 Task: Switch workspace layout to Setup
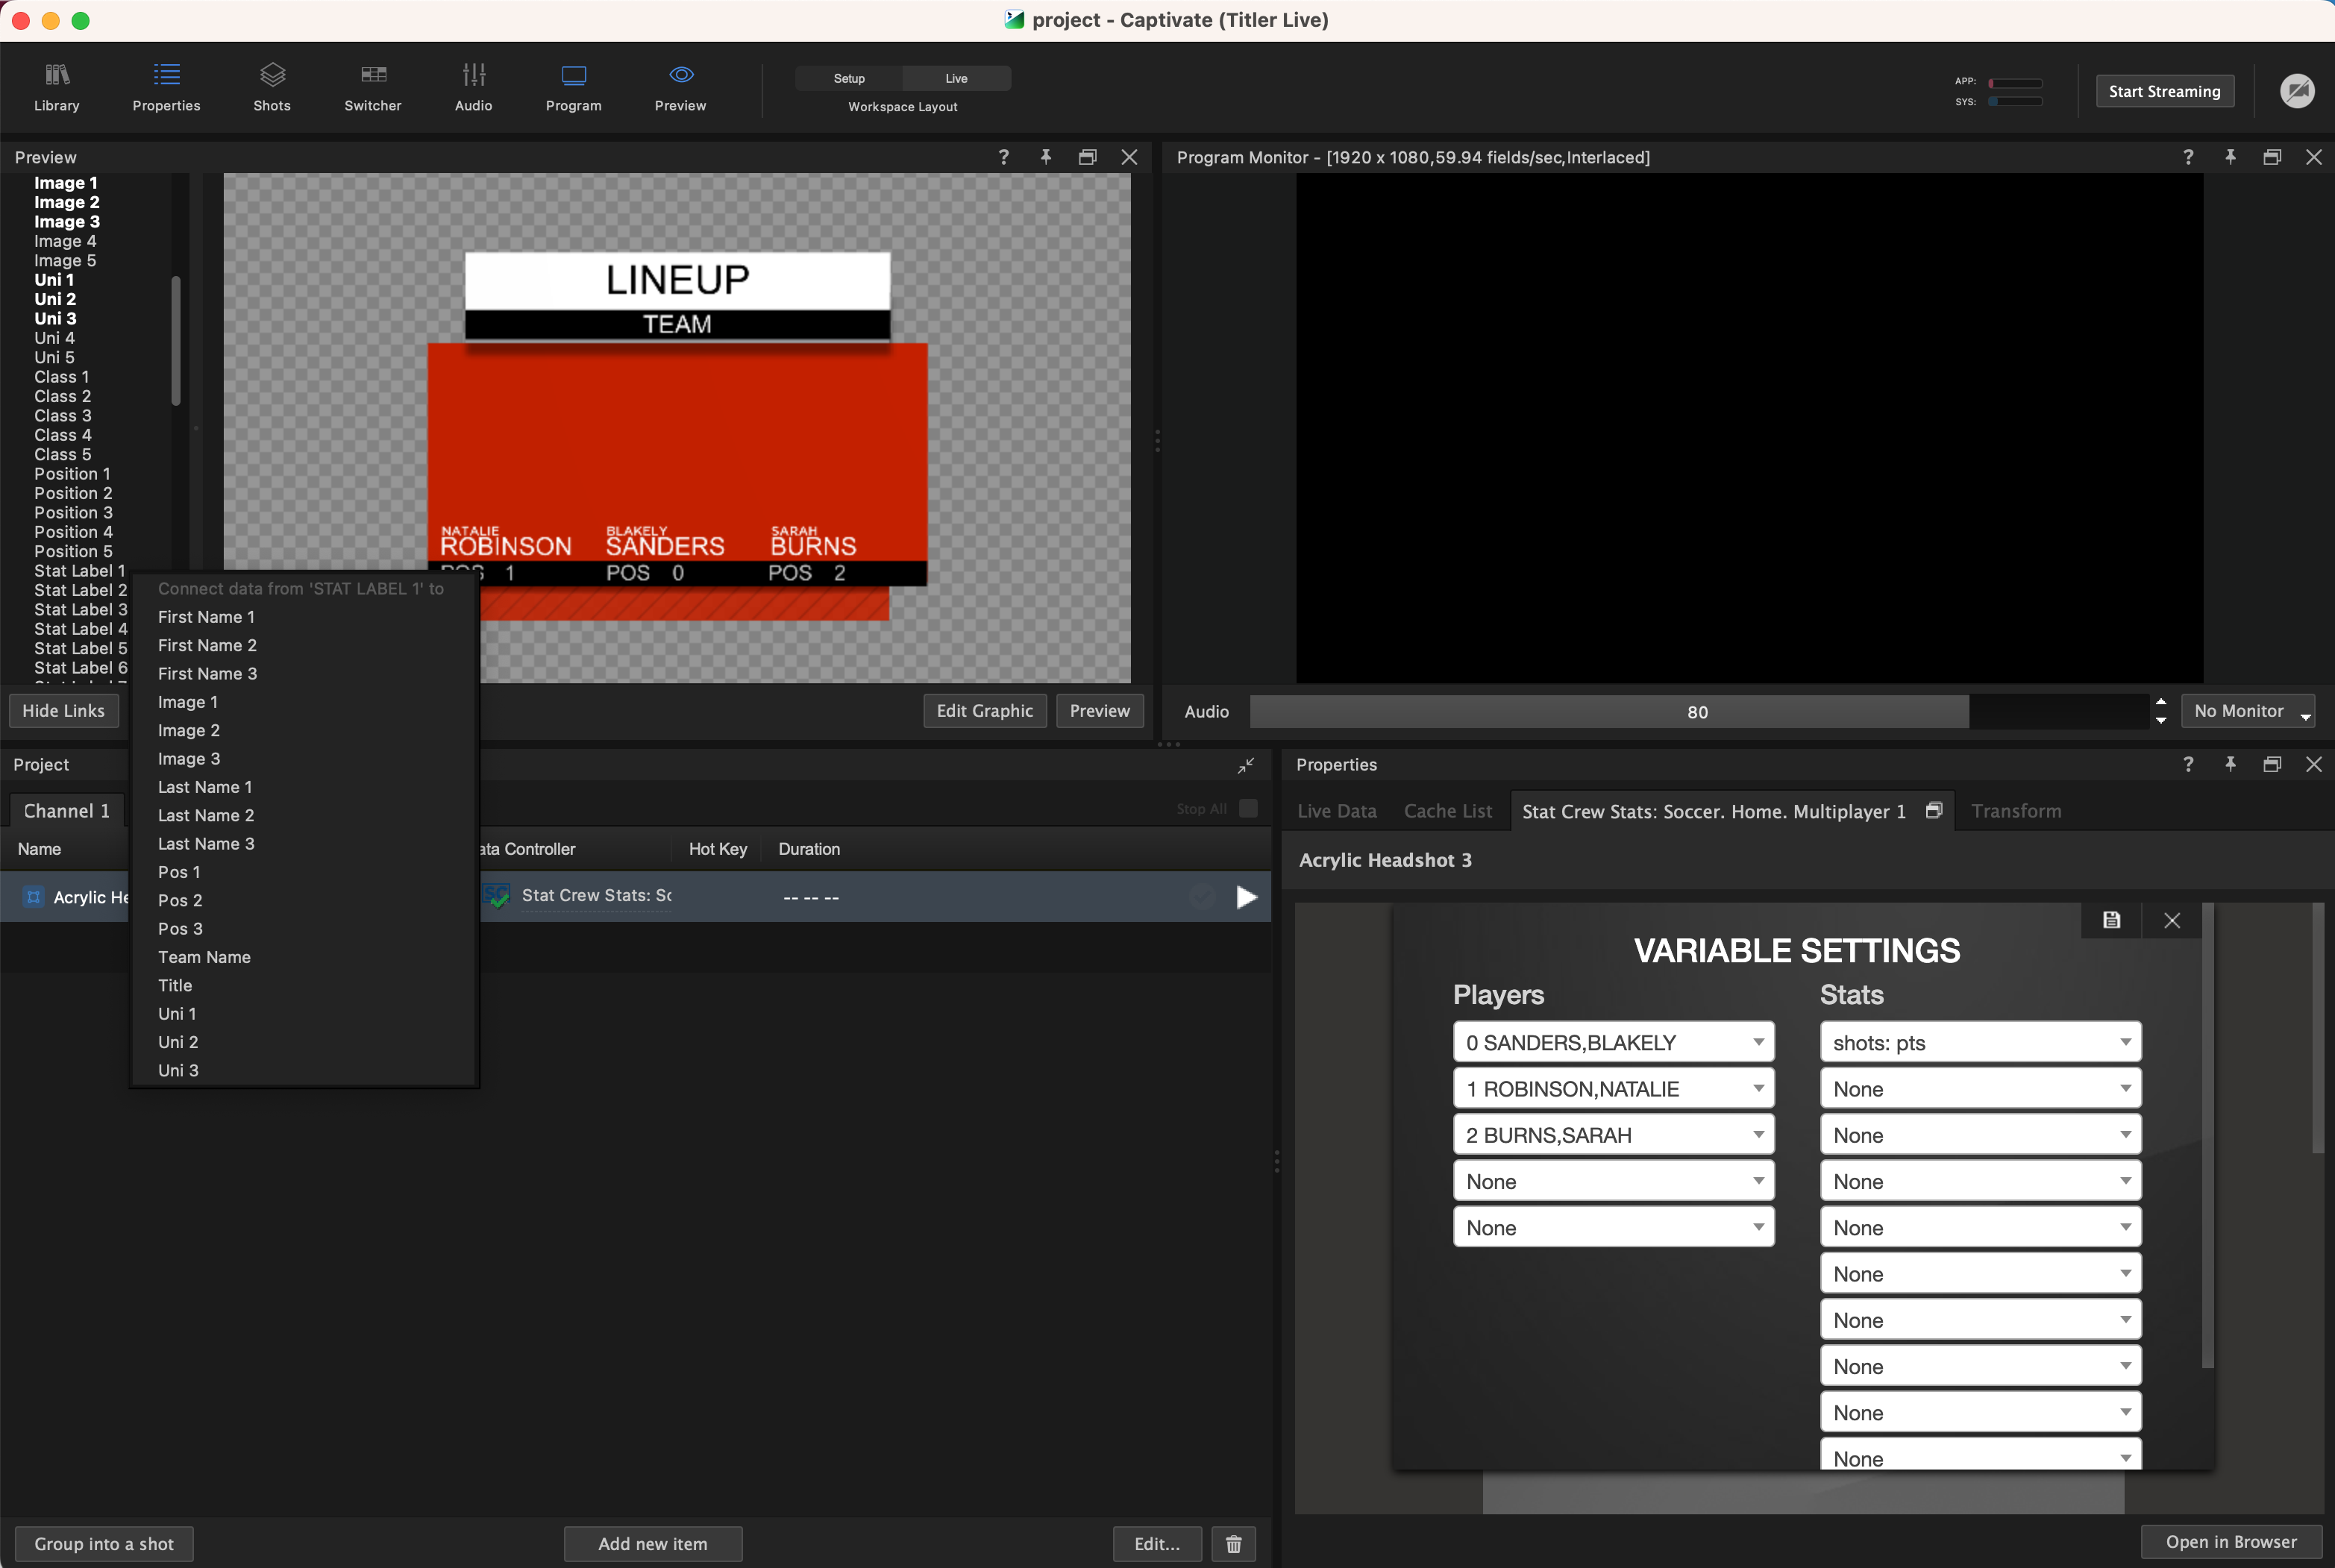[x=849, y=78]
